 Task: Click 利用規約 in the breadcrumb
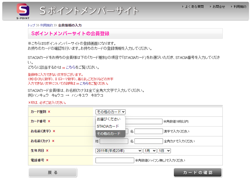pyautogui.click(x=47, y=25)
